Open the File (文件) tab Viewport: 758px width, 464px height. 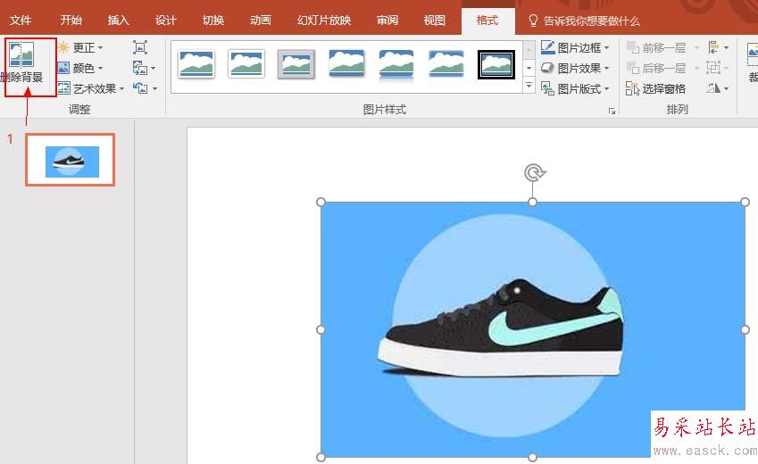[x=21, y=21]
